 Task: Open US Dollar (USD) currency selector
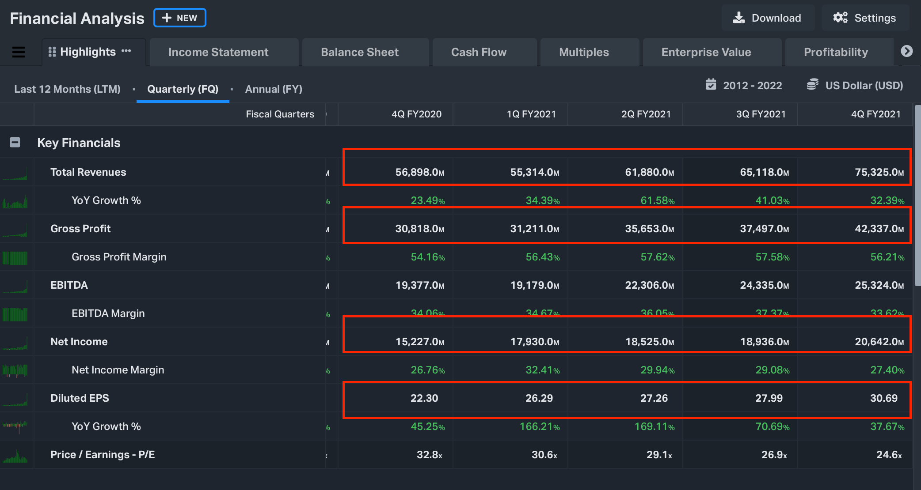pyautogui.click(x=864, y=86)
